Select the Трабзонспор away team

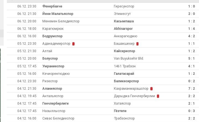pyautogui.click(x=124, y=118)
